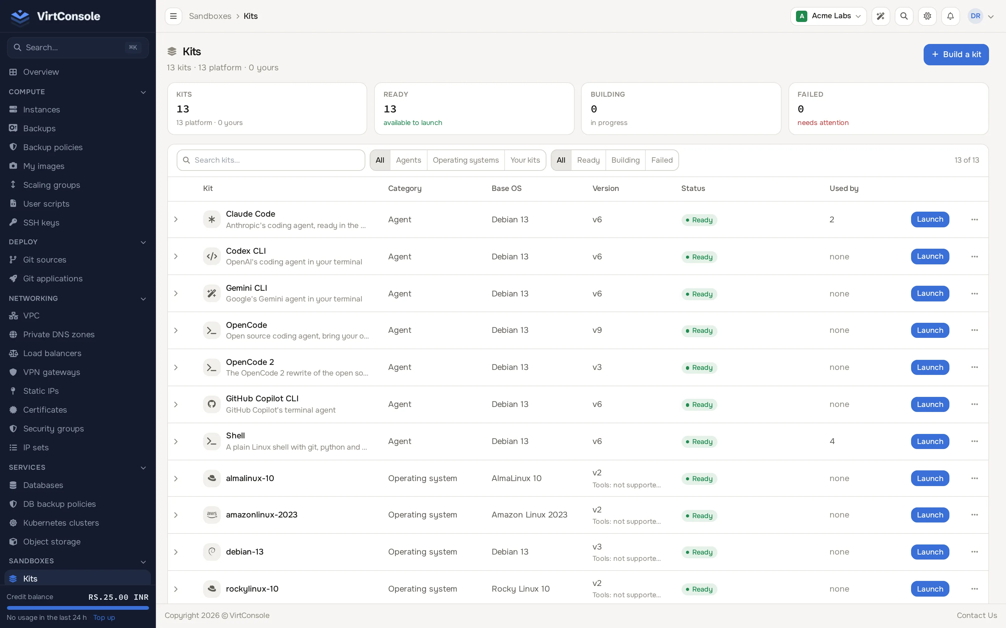This screenshot has width=1006, height=628.
Task: Click the amazonlinux-2023 AWS icon
Action: point(212,515)
